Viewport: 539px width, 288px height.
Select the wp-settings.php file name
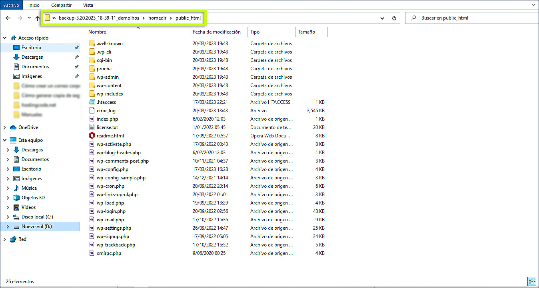114,228
